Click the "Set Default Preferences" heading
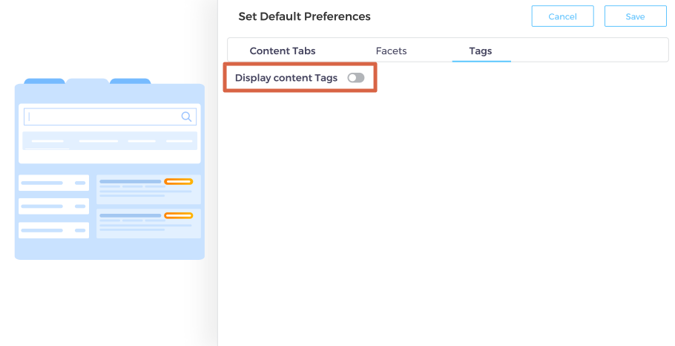 pyautogui.click(x=304, y=16)
